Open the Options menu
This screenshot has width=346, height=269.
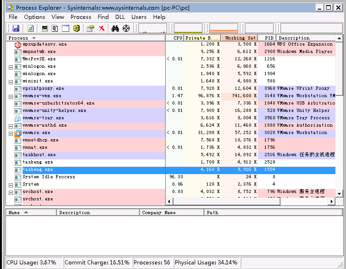(35, 17)
